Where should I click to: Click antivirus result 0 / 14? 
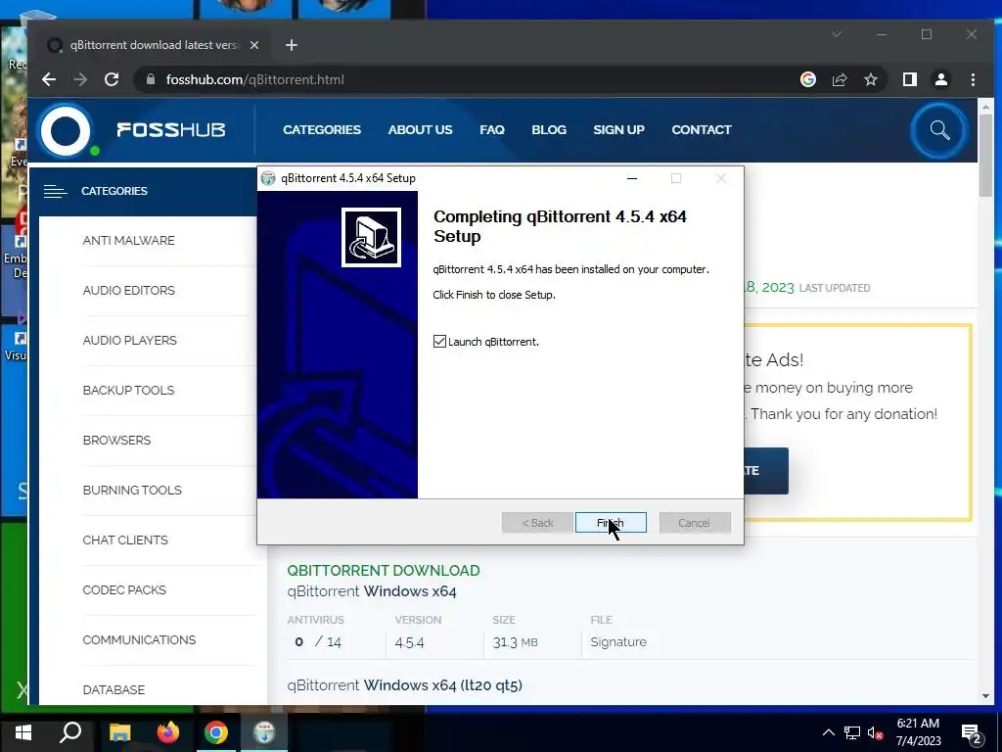coord(318,642)
